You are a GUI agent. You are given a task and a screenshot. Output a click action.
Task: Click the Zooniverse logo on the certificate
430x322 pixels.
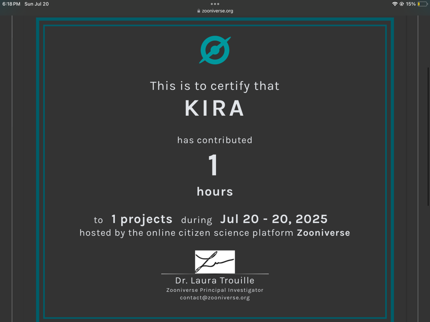pyautogui.click(x=215, y=50)
